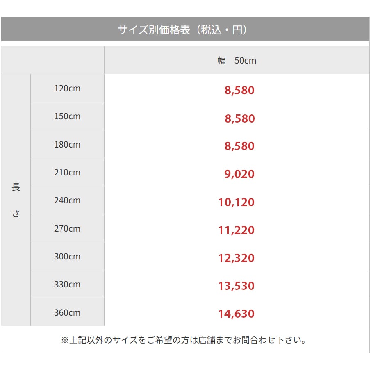Image resolution: width=371 pixels, height=371 pixels.
Task: Click the price in the 120cm row
Action: tap(239, 90)
